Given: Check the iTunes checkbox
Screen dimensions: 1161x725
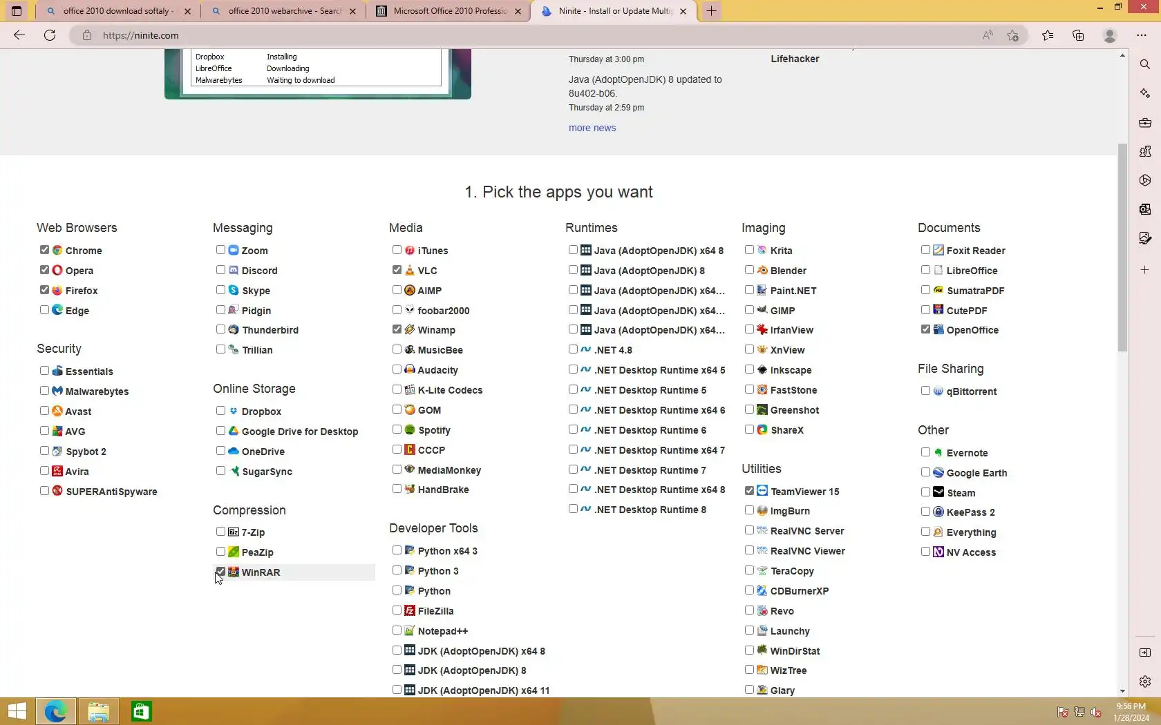Looking at the screenshot, I should pyautogui.click(x=397, y=250).
